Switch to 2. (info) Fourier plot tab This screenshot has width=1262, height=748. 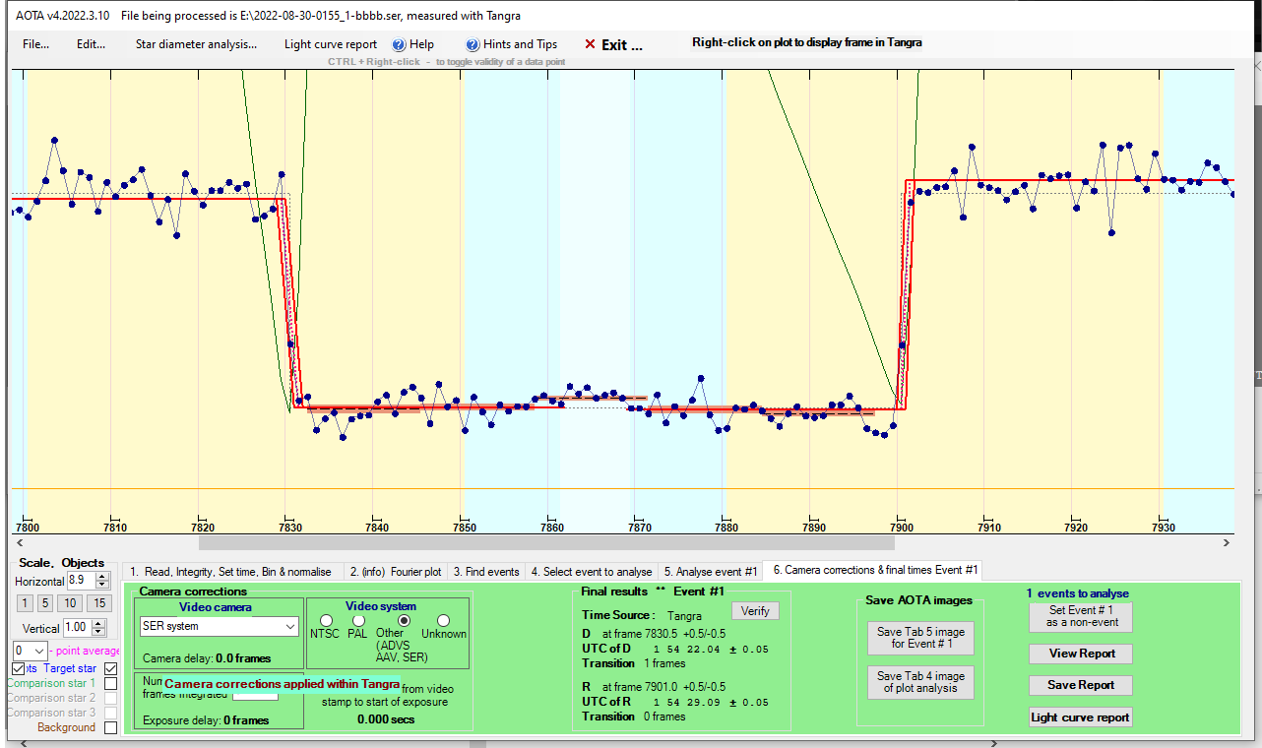pos(396,571)
